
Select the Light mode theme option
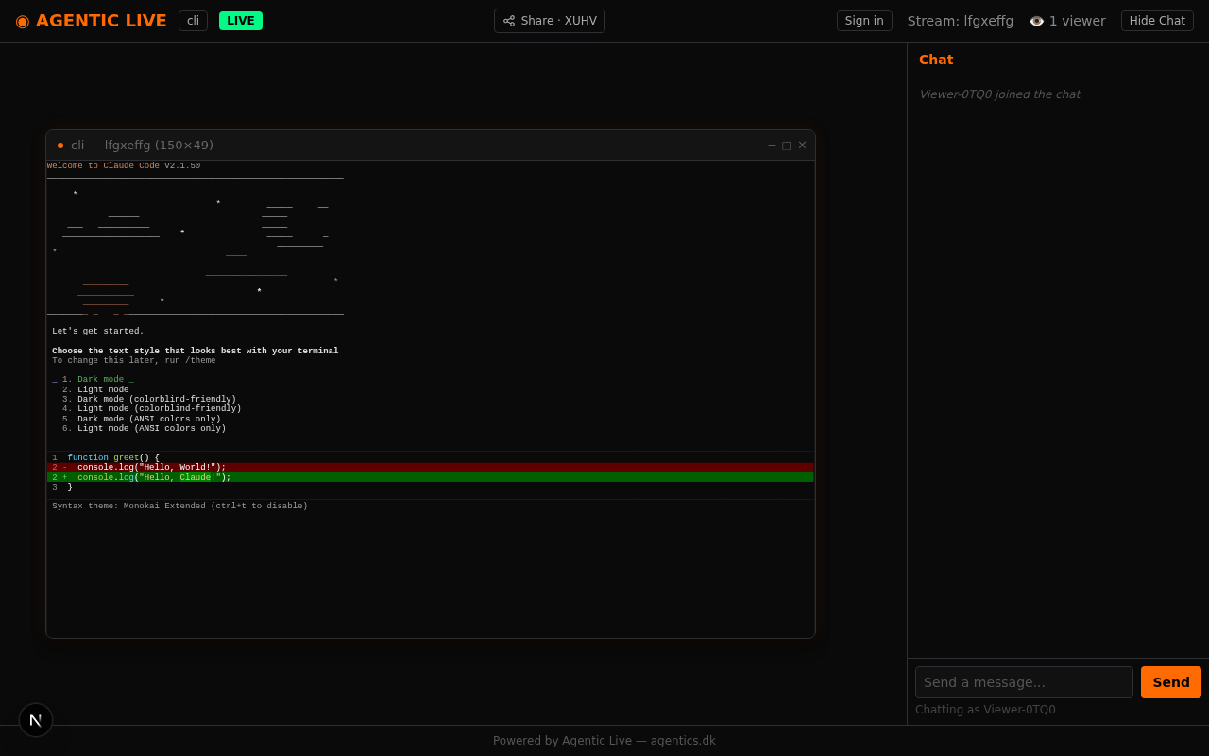click(x=103, y=390)
